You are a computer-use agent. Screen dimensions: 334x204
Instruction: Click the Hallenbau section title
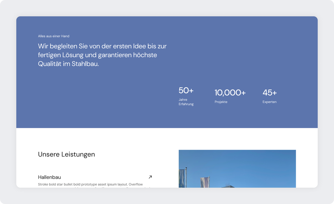click(49, 177)
